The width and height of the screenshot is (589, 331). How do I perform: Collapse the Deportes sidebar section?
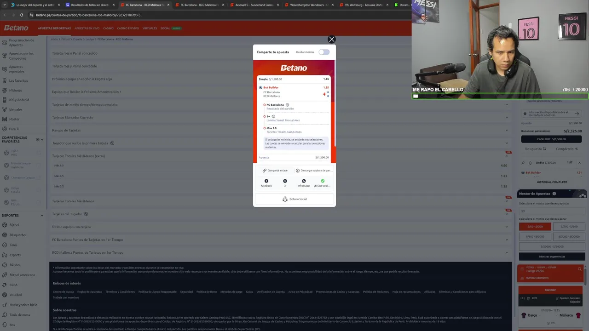click(x=42, y=215)
